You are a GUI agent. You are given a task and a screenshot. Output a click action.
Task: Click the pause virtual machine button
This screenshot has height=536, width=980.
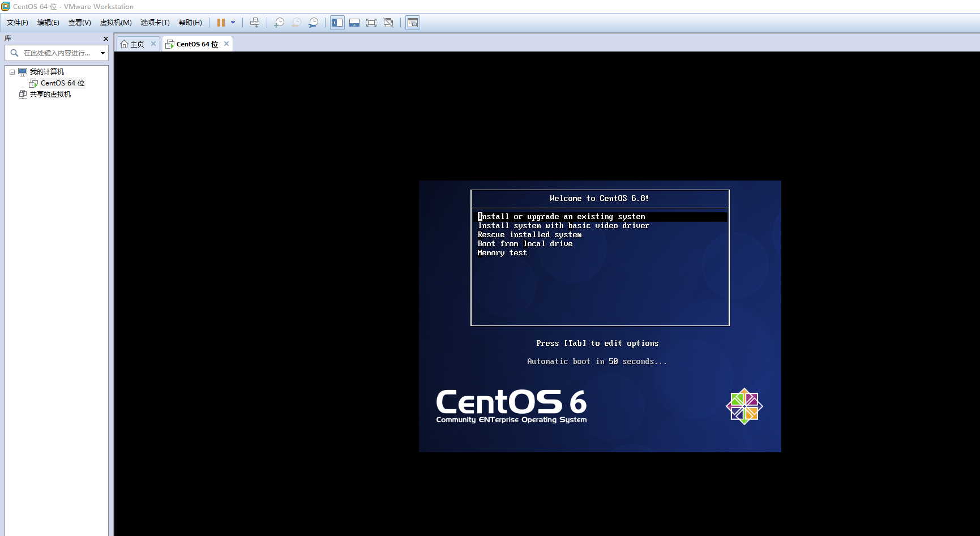tap(221, 23)
